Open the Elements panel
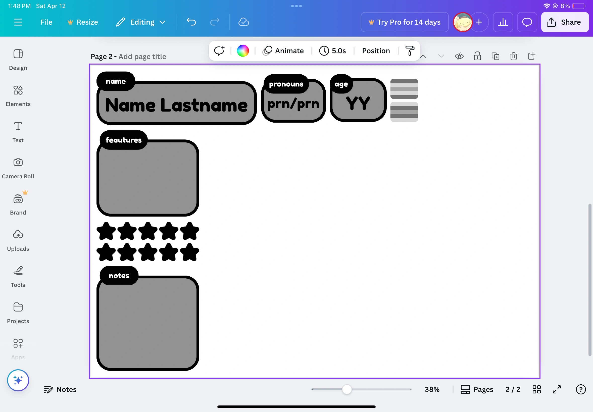Image resolution: width=593 pixels, height=412 pixels. pyautogui.click(x=18, y=96)
